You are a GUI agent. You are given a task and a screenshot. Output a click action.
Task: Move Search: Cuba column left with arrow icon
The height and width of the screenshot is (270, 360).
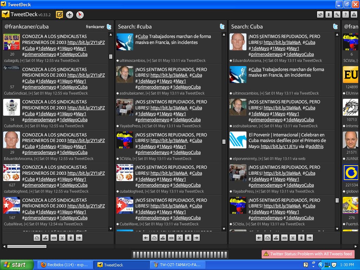point(259,238)
